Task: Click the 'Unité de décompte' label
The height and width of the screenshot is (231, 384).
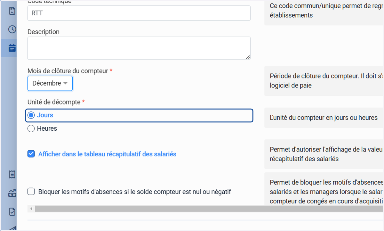Action: [54, 102]
